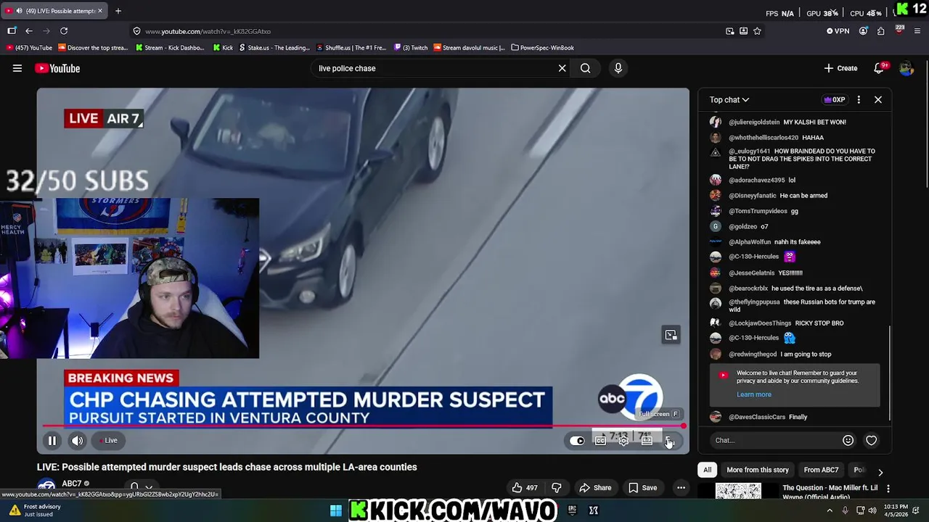Bookmark this page with the star
Image resolution: width=929 pixels, height=522 pixels.
[x=757, y=31]
